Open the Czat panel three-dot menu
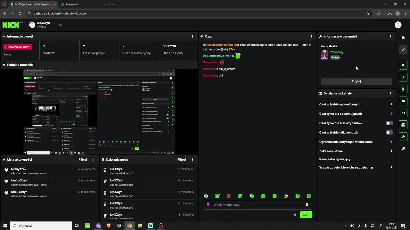Screen dimensions: 410x230 311,36
